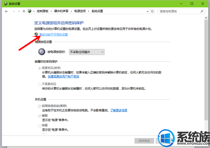210x148 pixels.
Task: Click the 唤醒时的密码保护 section label
Action: [46, 62]
